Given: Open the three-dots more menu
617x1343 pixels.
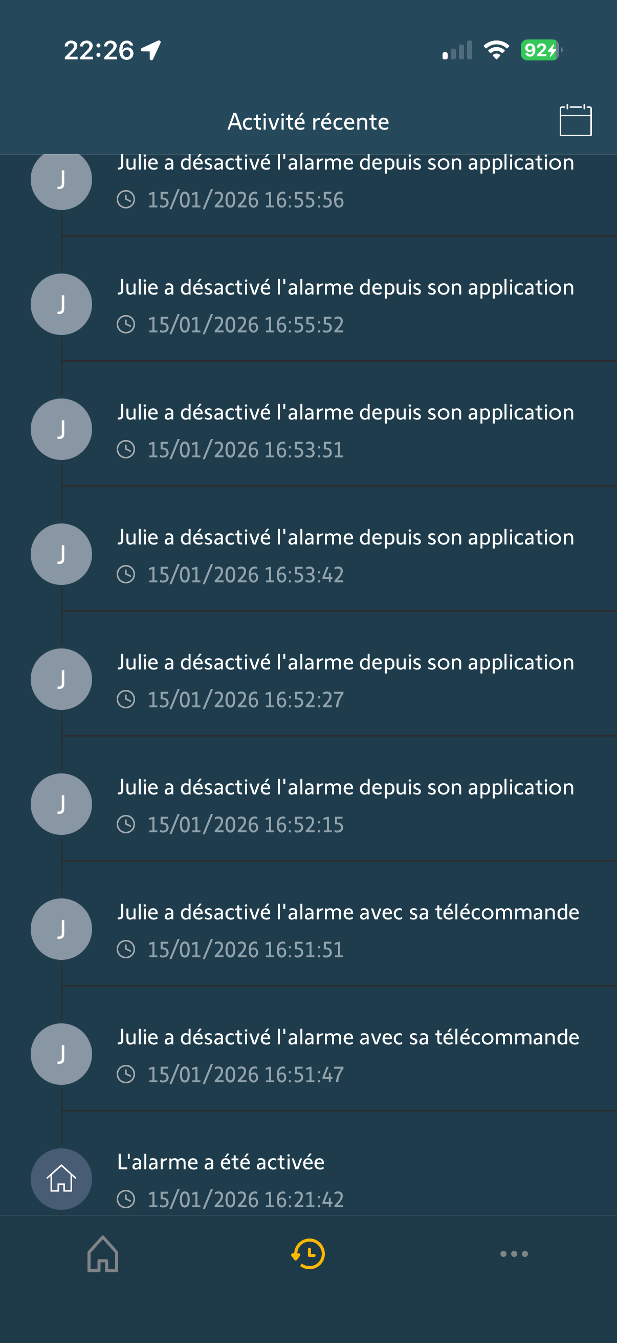Looking at the screenshot, I should (x=514, y=1253).
